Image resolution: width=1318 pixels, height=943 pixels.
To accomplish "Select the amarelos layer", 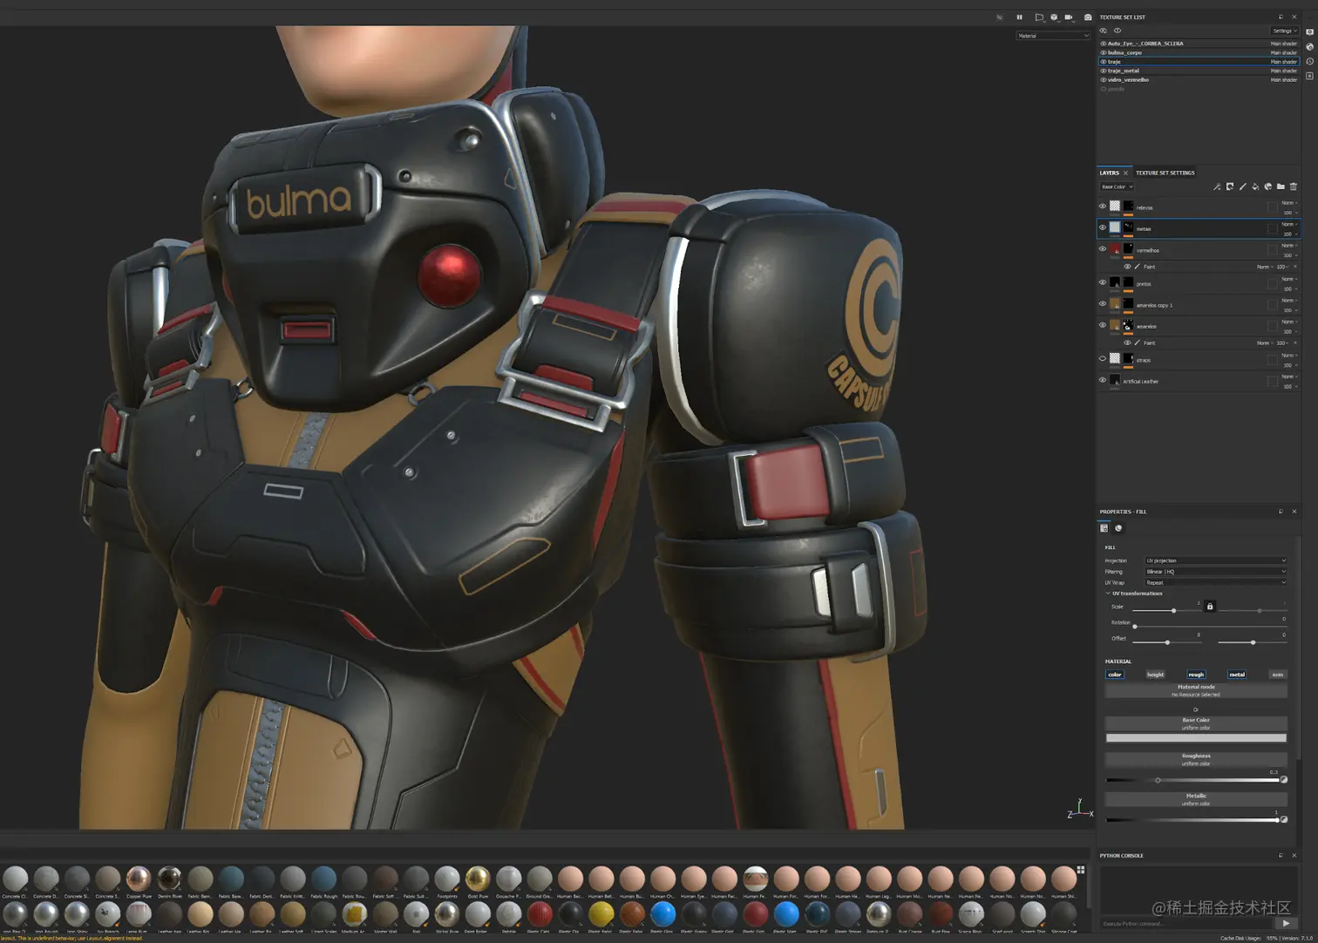I will (1199, 326).
